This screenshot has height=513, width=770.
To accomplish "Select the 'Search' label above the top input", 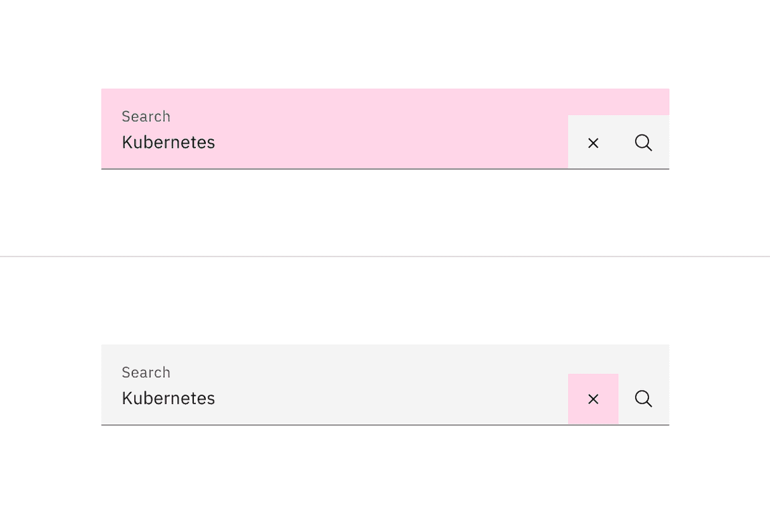I will pos(146,116).
